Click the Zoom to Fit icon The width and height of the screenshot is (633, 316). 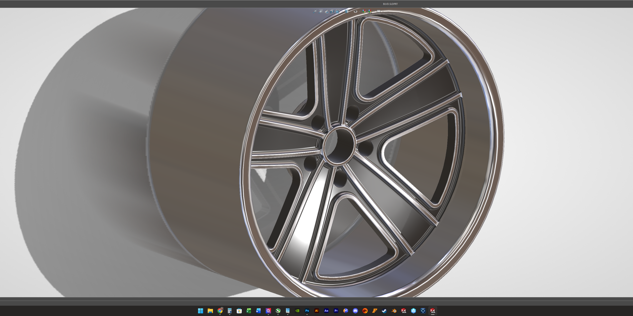[315, 11]
